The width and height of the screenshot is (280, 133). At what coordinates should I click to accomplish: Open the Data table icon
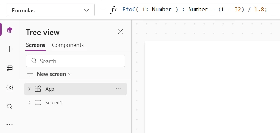coord(10,68)
